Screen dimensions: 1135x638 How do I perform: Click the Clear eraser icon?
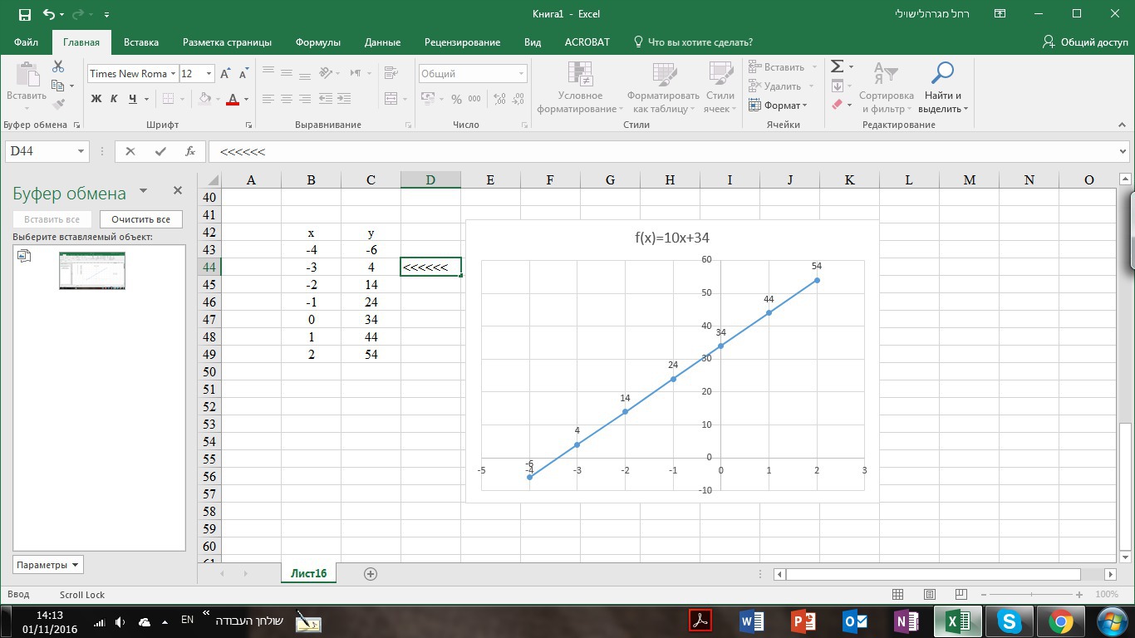(837, 105)
